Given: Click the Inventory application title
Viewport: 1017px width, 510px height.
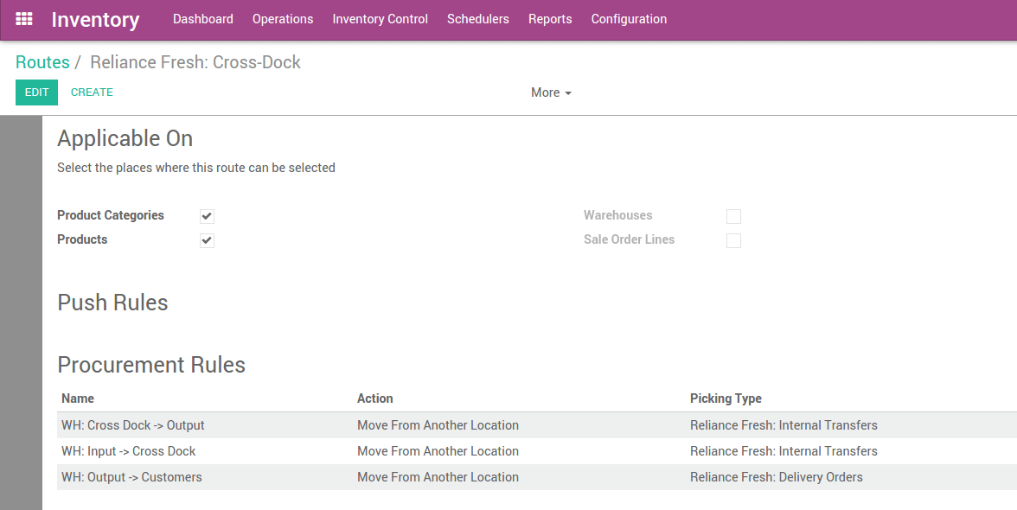Looking at the screenshot, I should click(x=95, y=20).
